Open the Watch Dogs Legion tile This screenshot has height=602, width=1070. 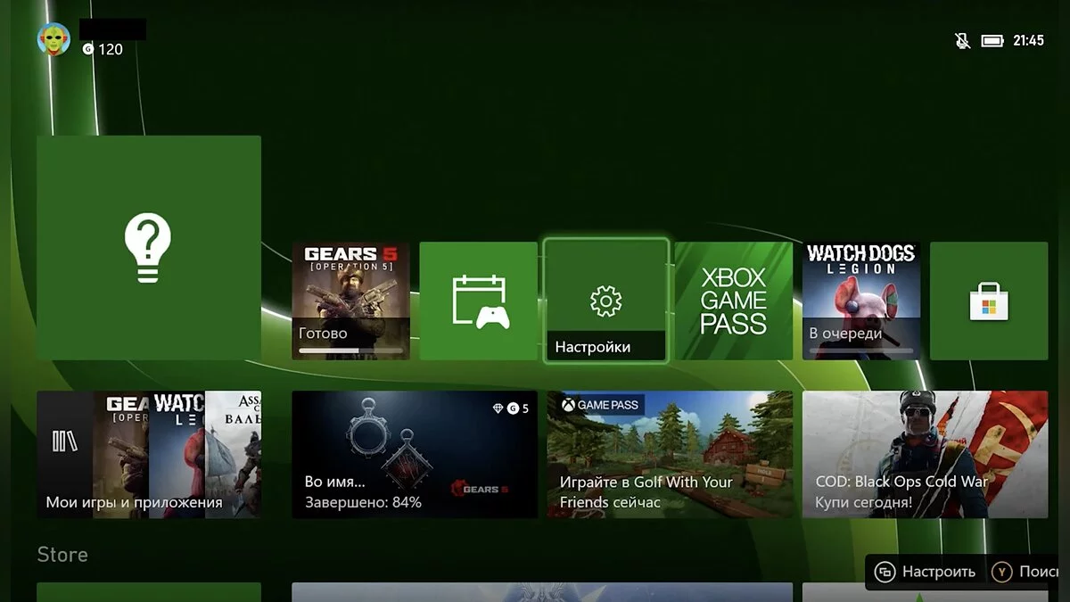861,301
